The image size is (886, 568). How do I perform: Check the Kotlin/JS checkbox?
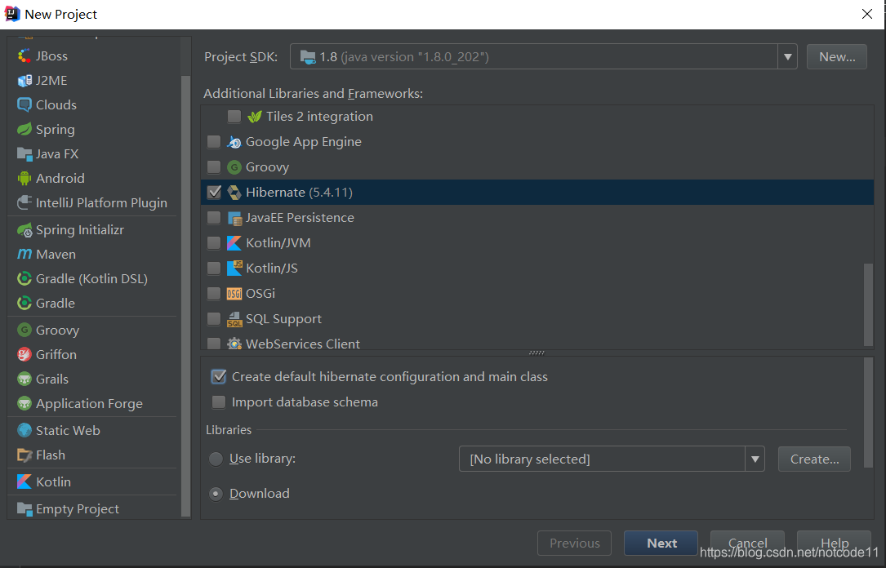click(214, 268)
